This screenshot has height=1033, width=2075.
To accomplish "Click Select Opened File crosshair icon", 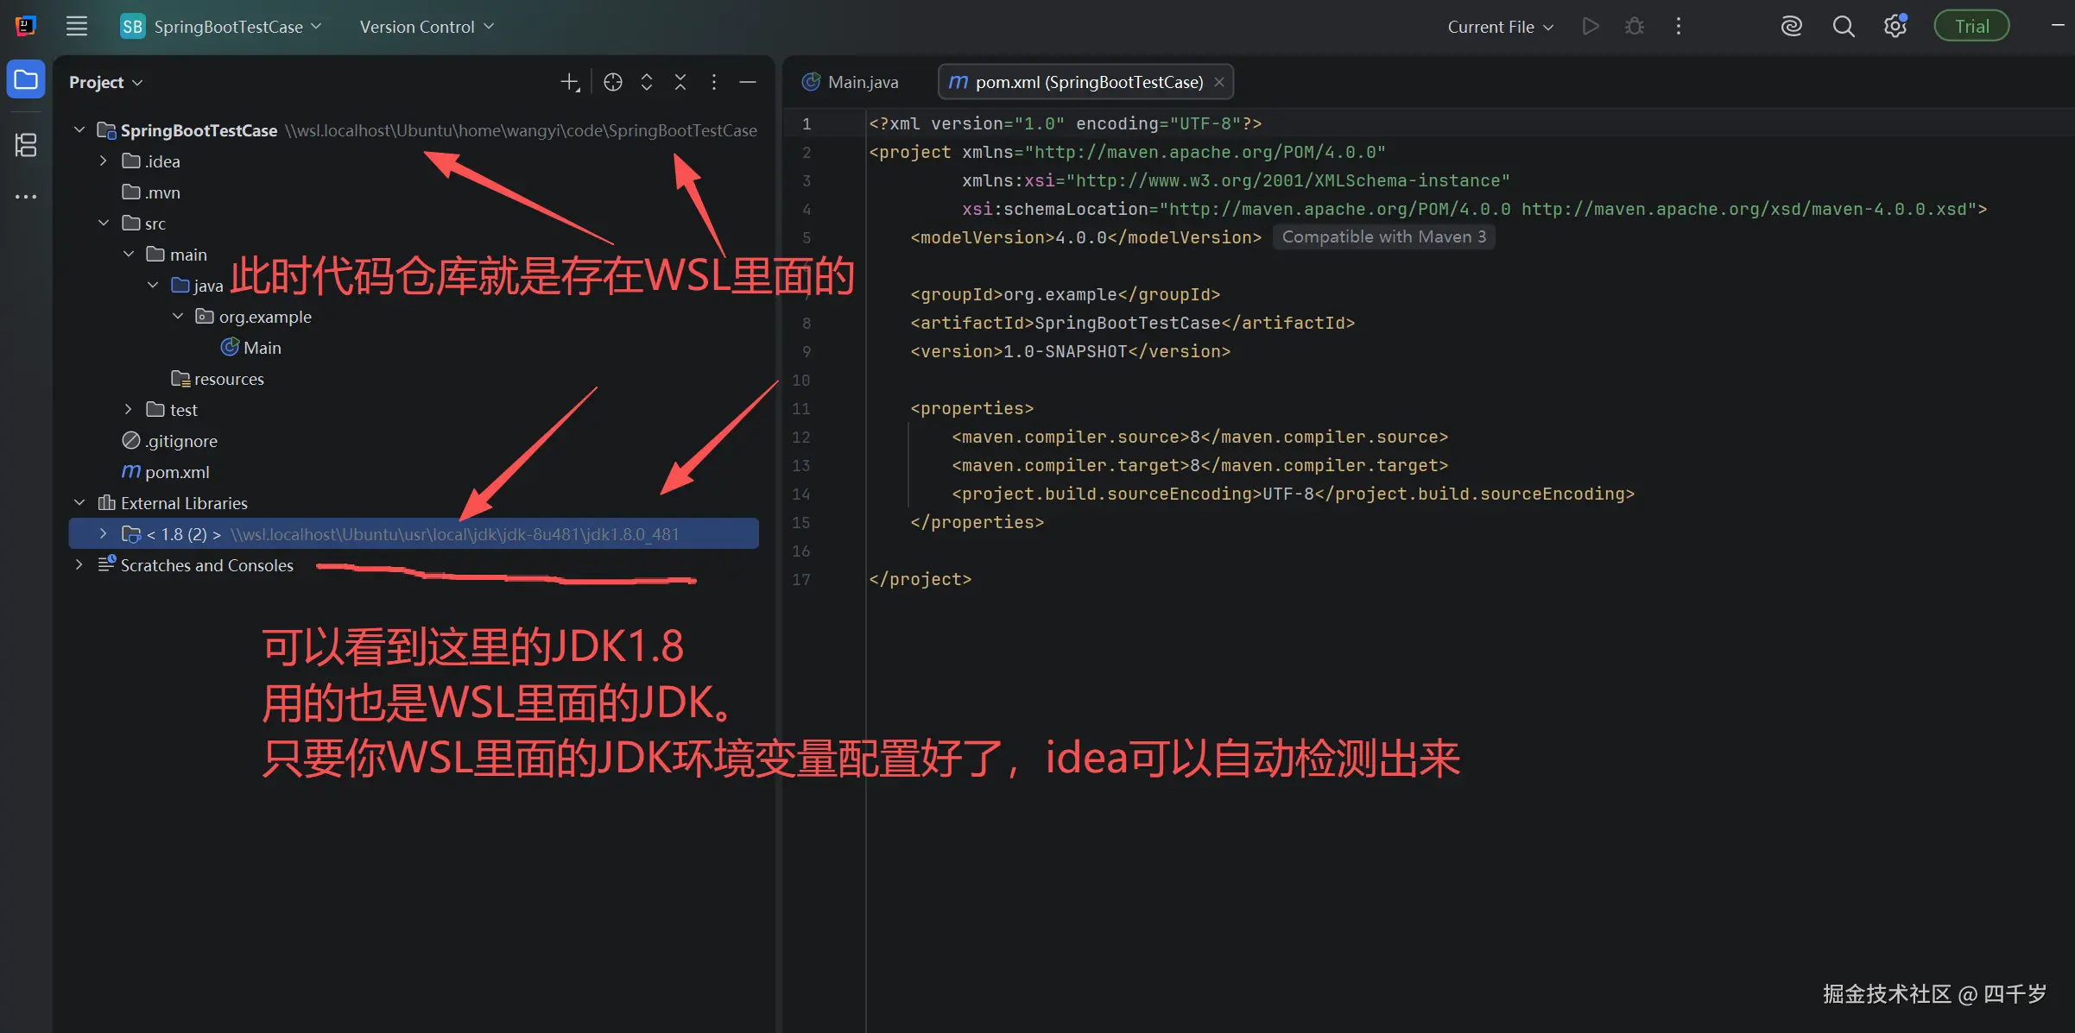I will [x=612, y=82].
